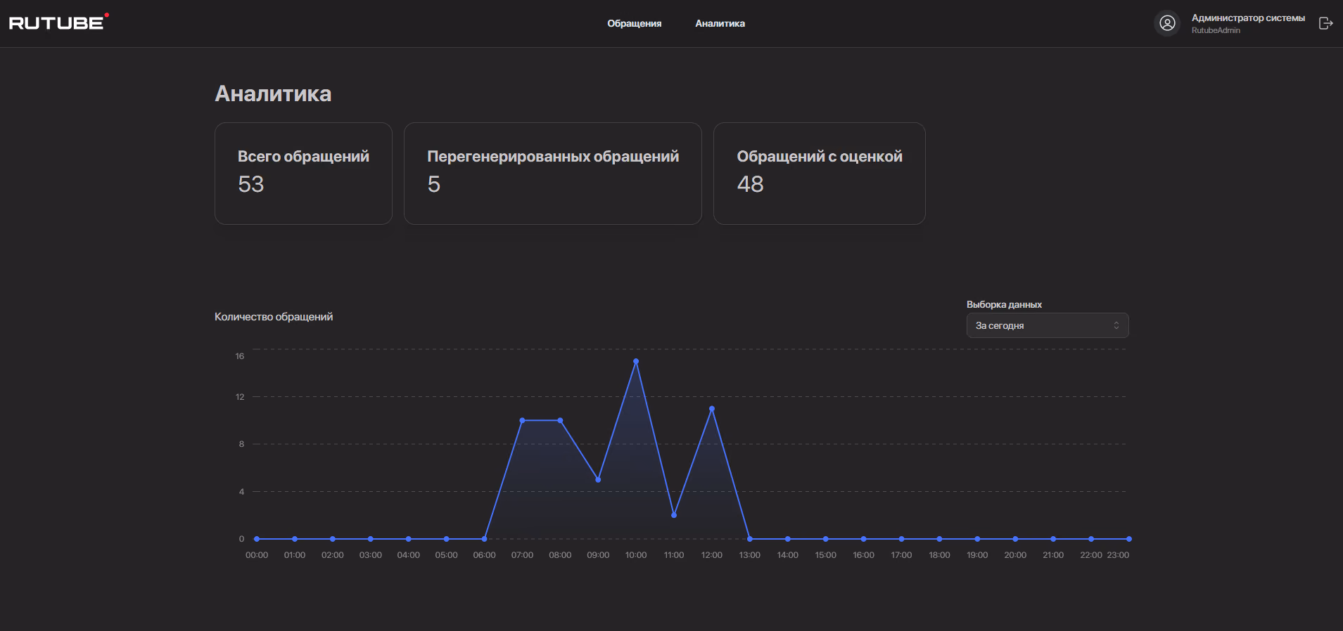The width and height of the screenshot is (1343, 631).
Task: Click the chart data point at 12:00
Action: click(x=712, y=408)
